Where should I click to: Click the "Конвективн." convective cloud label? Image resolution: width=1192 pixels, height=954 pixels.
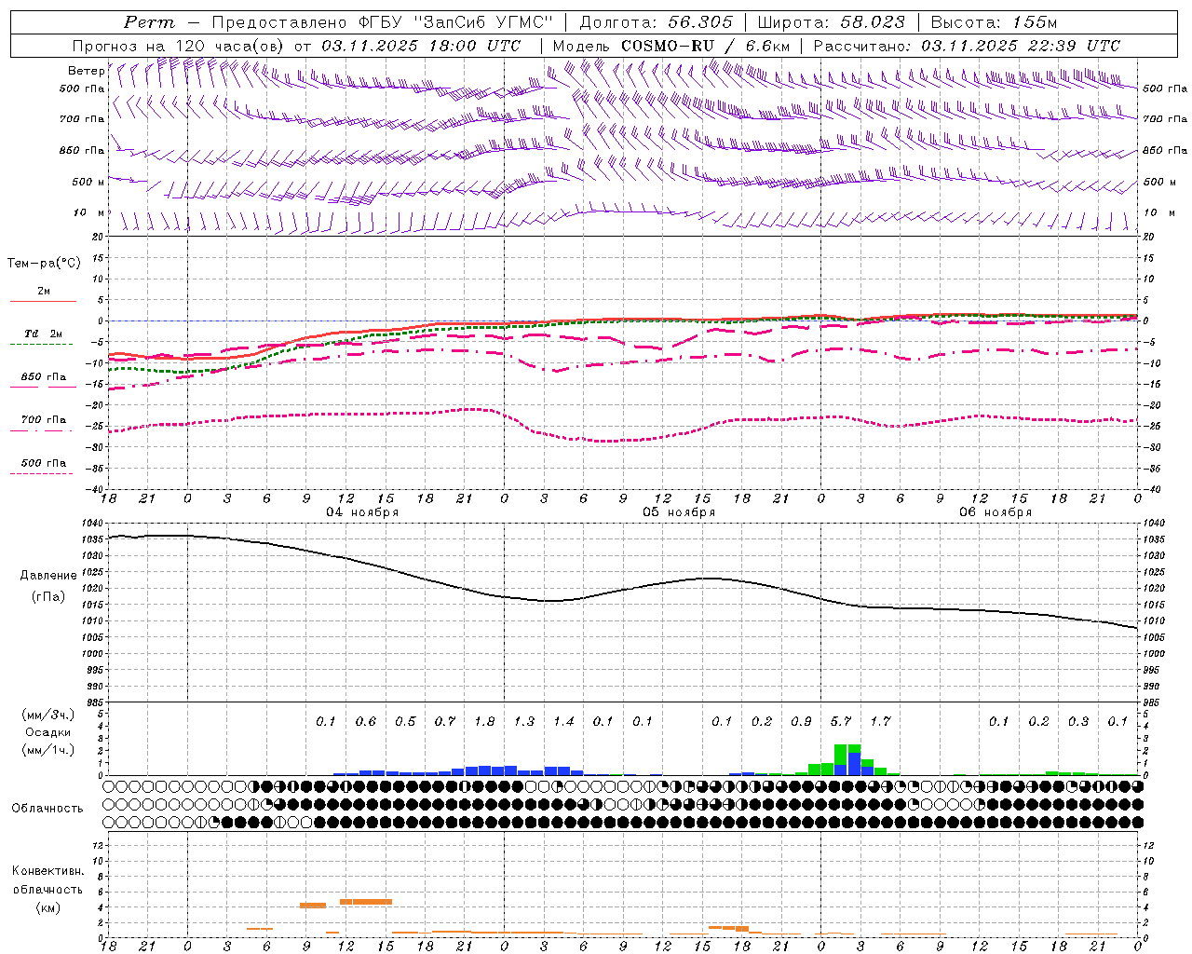[47, 871]
